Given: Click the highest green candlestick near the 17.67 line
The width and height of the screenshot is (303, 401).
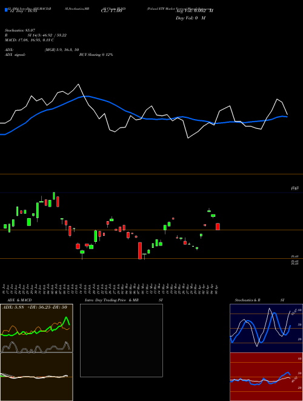Looking at the screenshot, I should (x=54, y=196).
